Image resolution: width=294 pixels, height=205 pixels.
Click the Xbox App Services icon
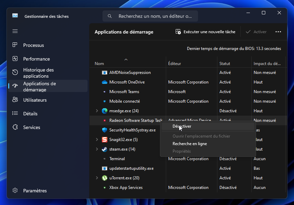coord(105,187)
